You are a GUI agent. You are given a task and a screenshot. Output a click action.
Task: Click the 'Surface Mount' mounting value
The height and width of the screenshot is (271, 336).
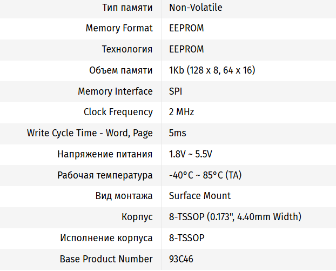point(200,196)
